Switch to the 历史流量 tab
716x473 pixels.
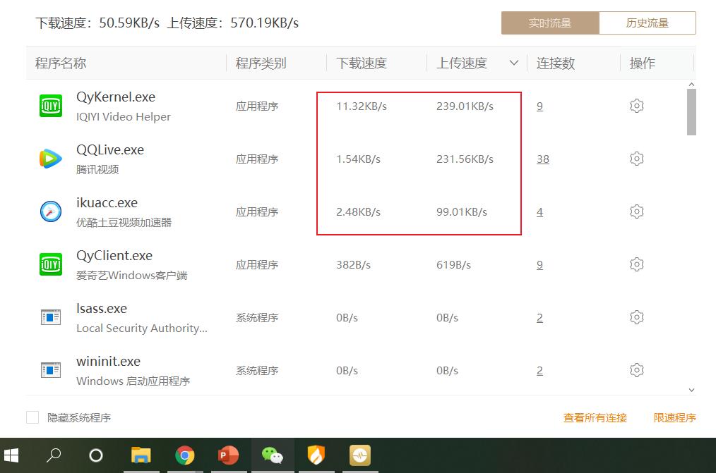[646, 23]
